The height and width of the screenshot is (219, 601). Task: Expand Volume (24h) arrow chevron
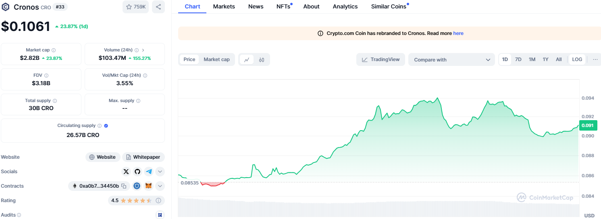[143, 50]
